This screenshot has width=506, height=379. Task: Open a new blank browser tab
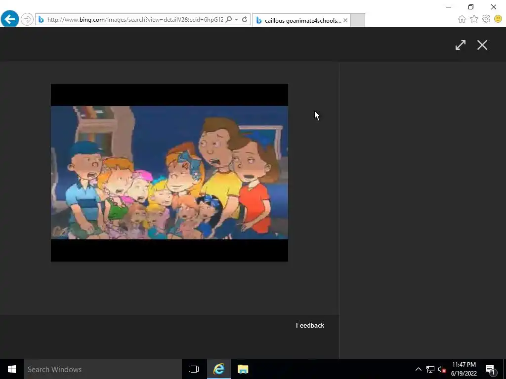pos(358,20)
